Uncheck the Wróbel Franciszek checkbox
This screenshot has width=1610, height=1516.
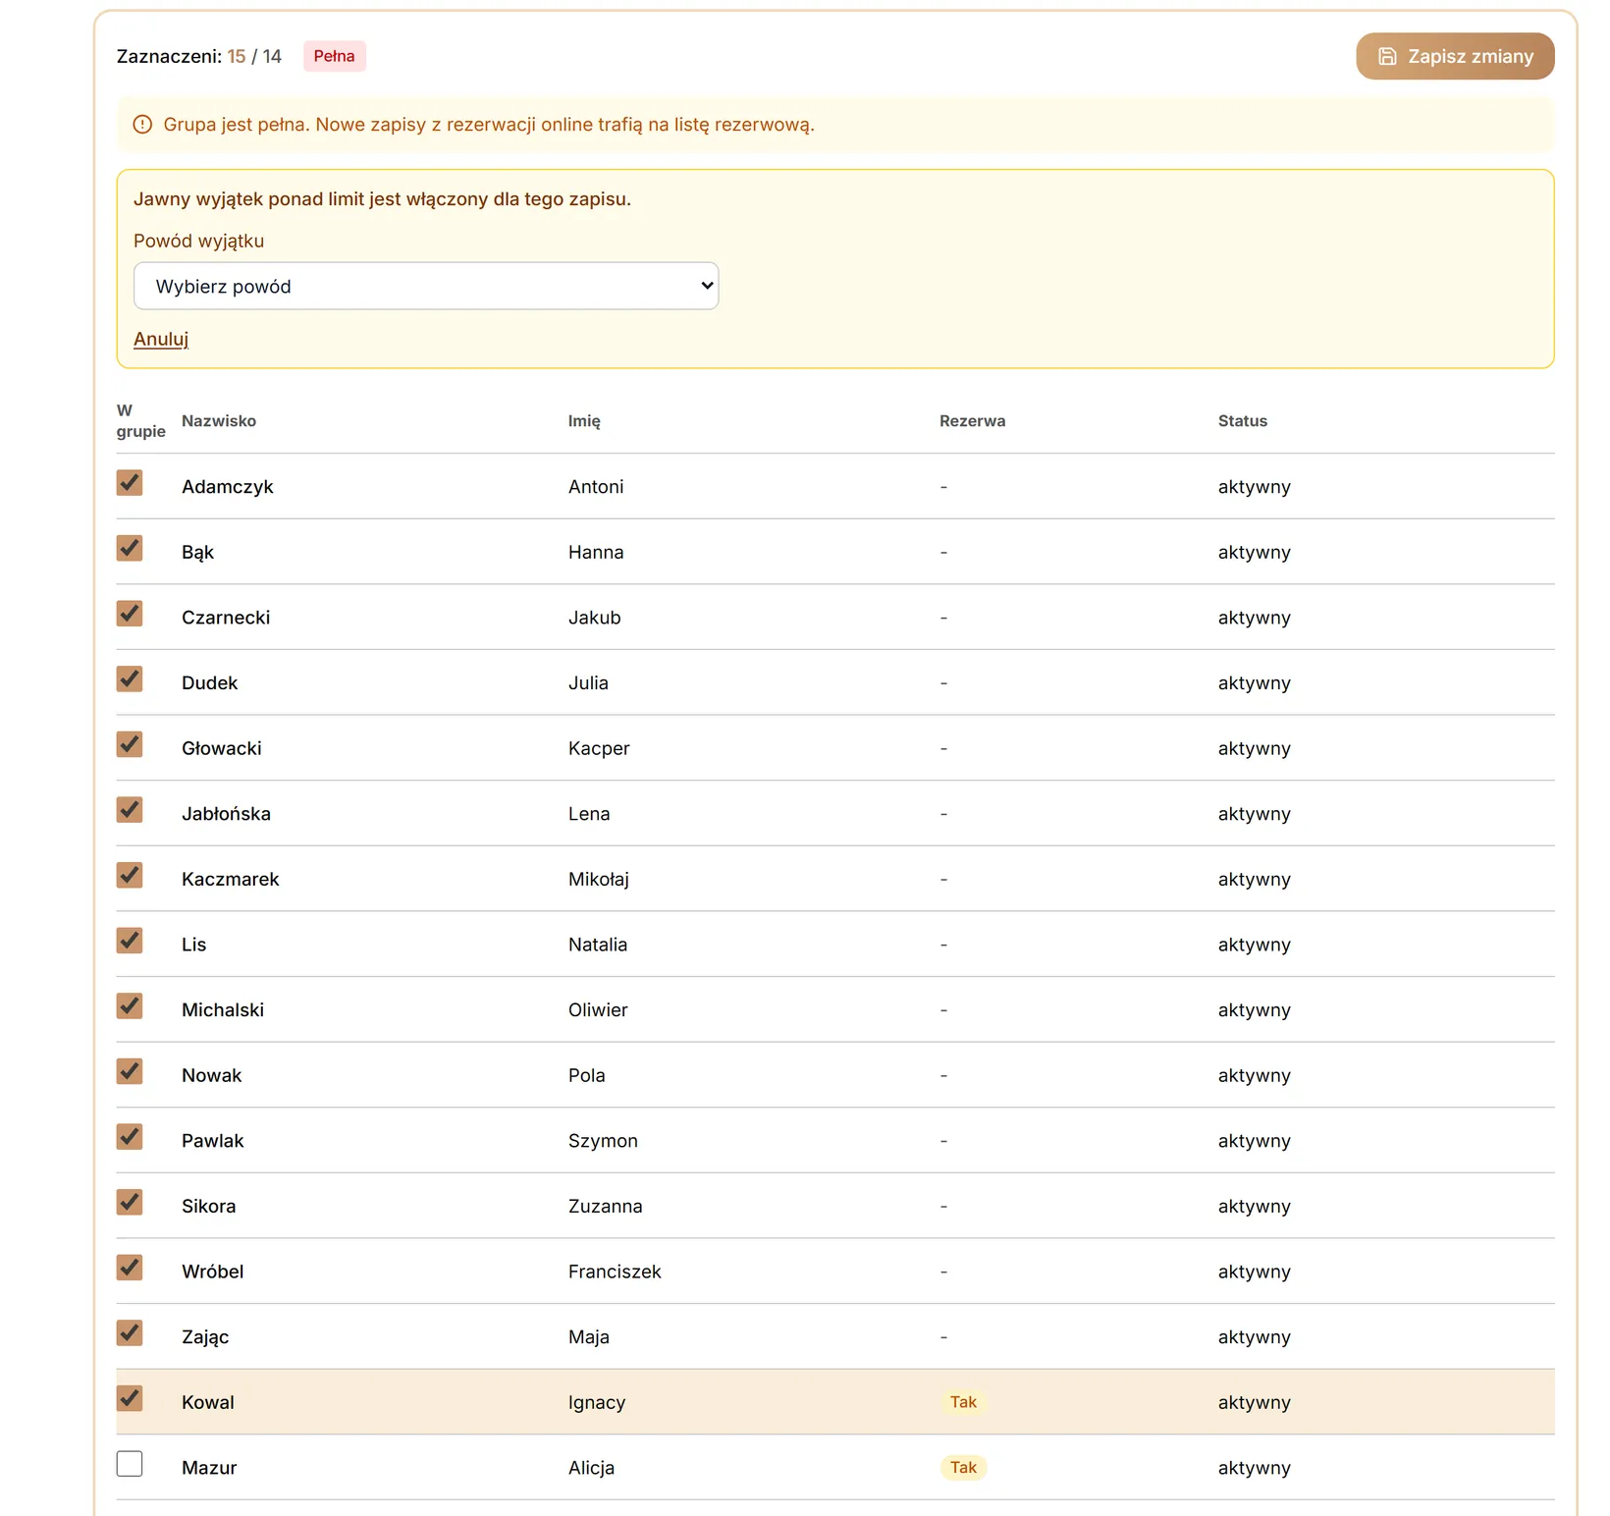(x=130, y=1268)
